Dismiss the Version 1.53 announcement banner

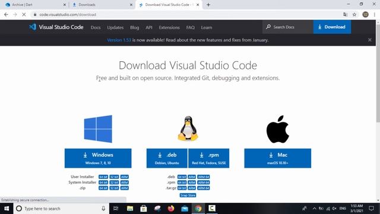click(369, 40)
